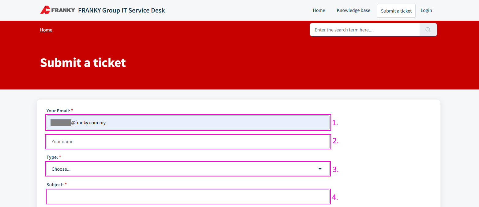
Task: Click the Login link
Action: click(x=426, y=10)
